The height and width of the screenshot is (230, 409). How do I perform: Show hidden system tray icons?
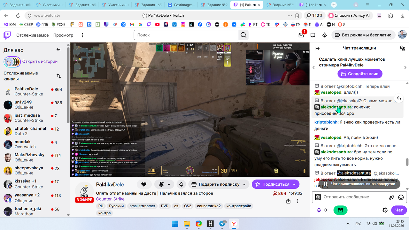[348, 224]
